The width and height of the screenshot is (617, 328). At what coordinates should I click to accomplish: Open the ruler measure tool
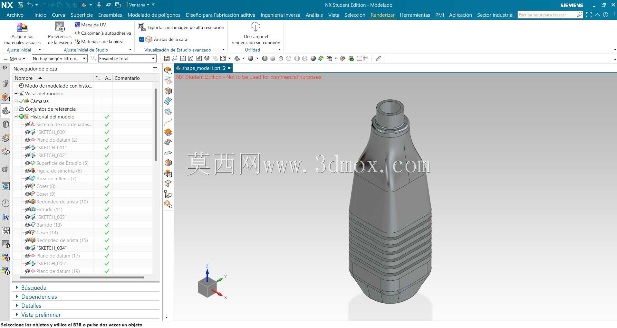point(378,58)
